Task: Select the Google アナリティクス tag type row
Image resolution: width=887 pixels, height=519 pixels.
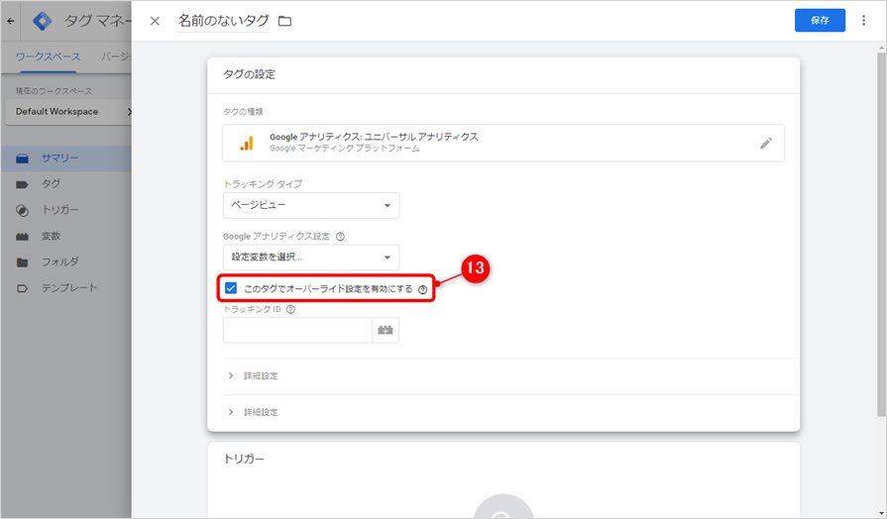Action: 503,143
